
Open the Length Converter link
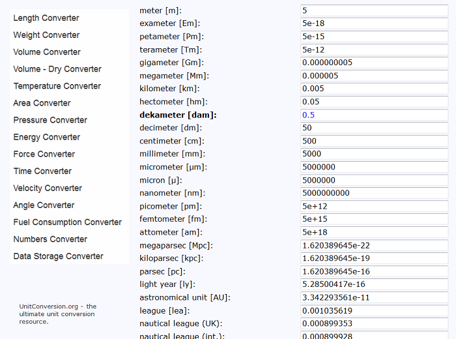[46, 18]
